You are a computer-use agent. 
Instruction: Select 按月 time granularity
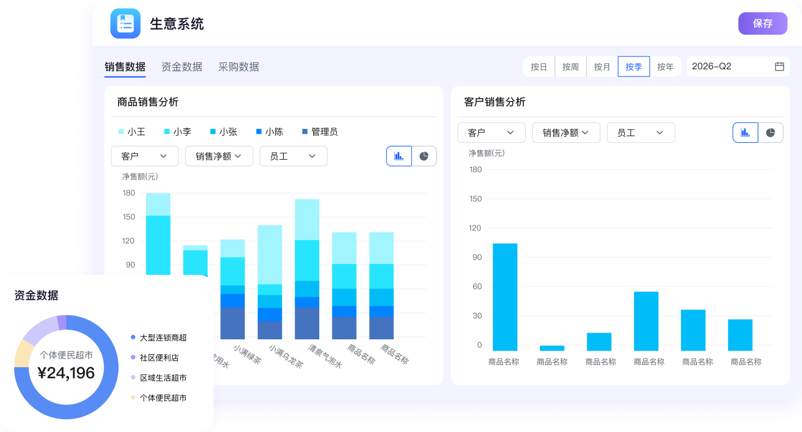[x=602, y=66]
